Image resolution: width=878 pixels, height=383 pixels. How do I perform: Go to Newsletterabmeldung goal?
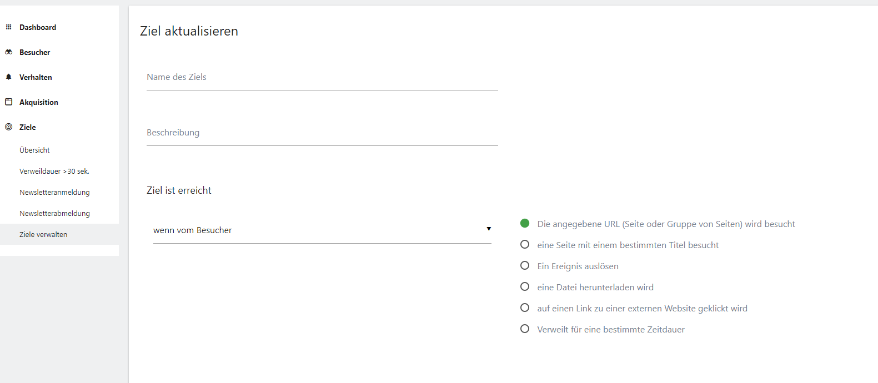pyautogui.click(x=54, y=214)
